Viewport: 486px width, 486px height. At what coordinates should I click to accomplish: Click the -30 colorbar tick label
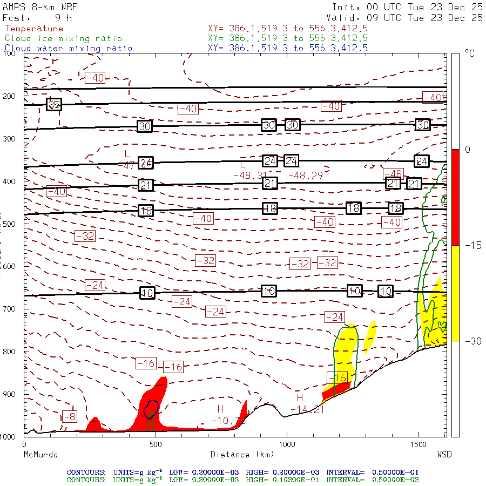pos(473,341)
